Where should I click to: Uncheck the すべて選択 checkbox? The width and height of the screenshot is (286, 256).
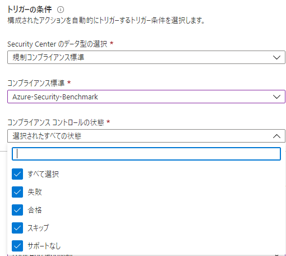click(x=17, y=174)
